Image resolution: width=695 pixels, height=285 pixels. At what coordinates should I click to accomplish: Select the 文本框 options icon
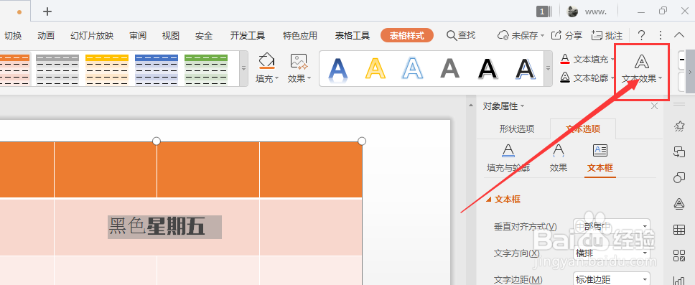600,158
